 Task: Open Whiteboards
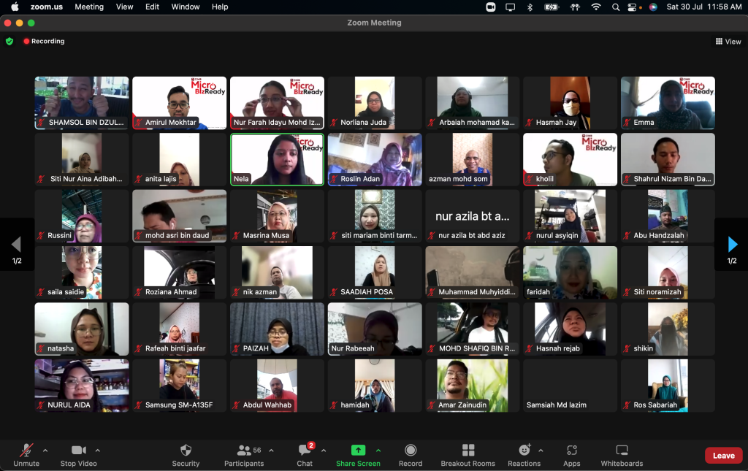point(622,451)
